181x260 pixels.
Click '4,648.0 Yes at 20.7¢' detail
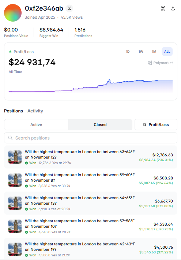tap(54, 232)
